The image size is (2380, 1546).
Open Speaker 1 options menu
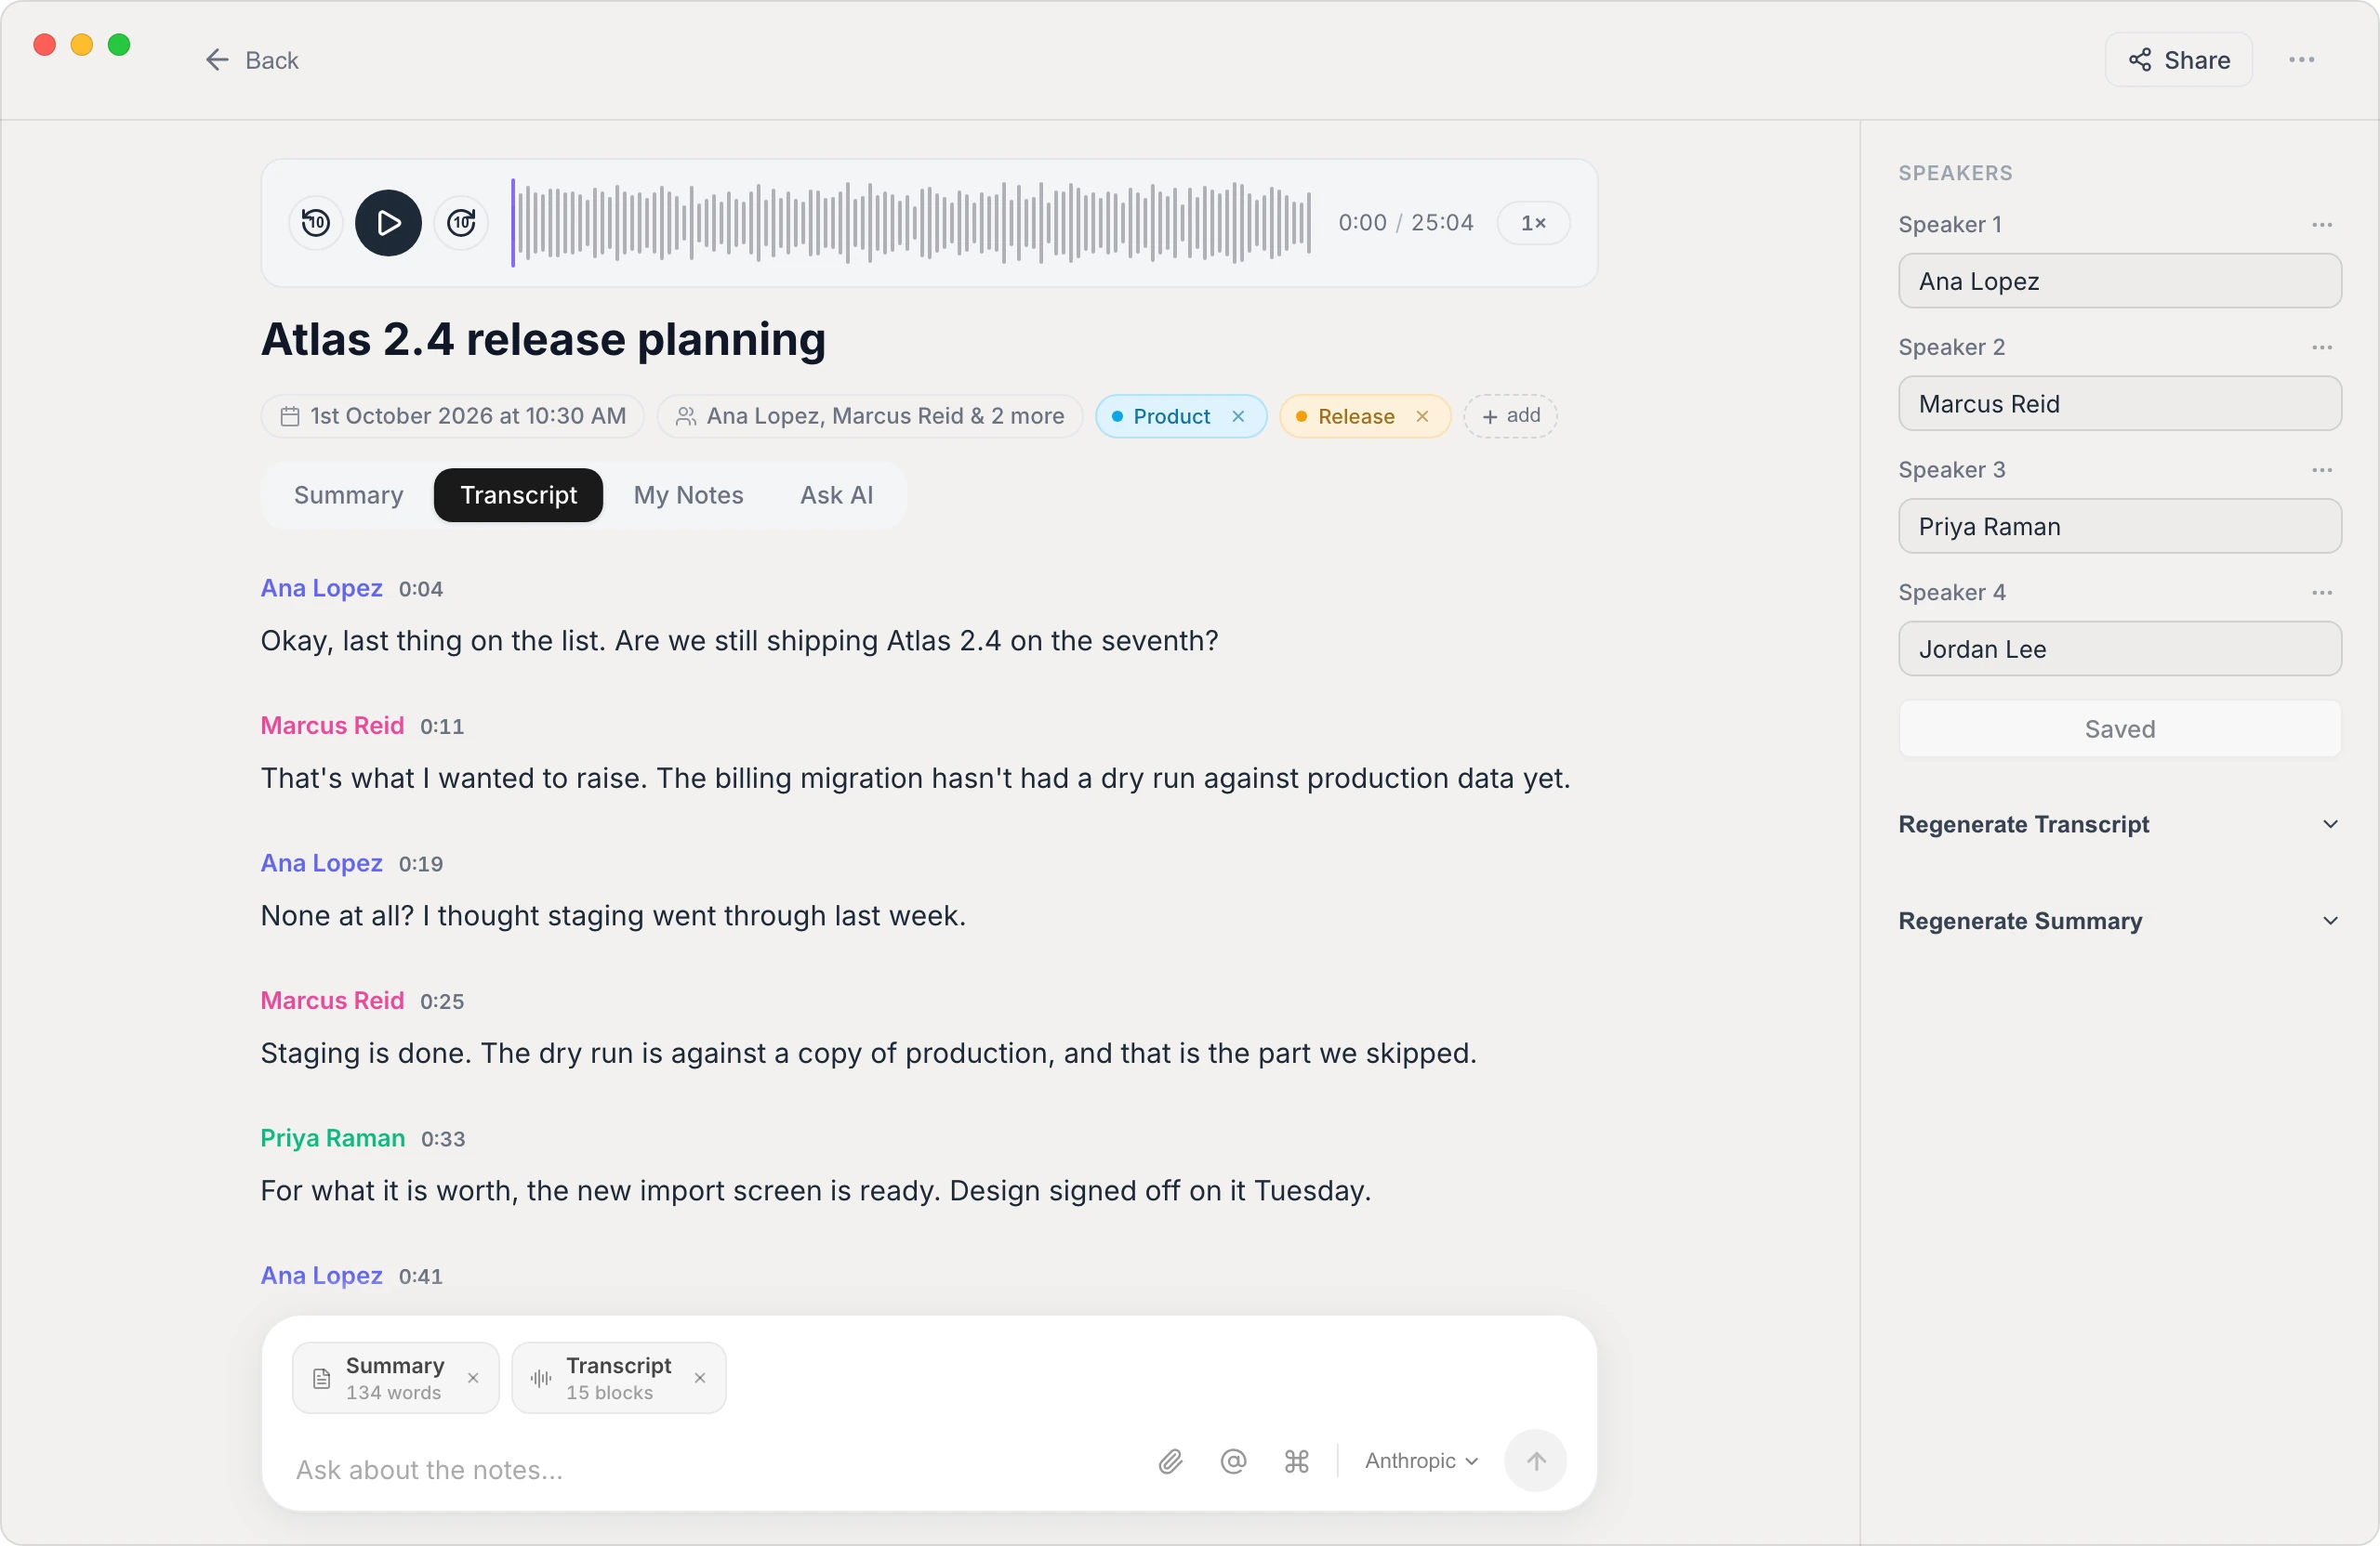click(2322, 225)
